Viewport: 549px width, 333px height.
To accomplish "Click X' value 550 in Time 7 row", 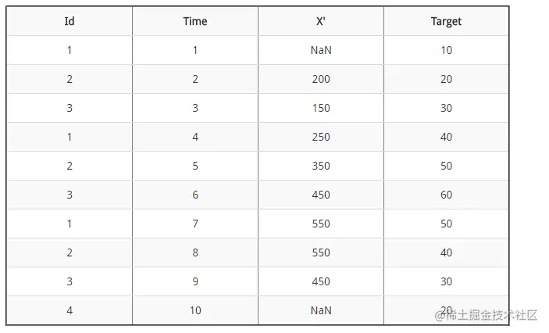I will (320, 224).
